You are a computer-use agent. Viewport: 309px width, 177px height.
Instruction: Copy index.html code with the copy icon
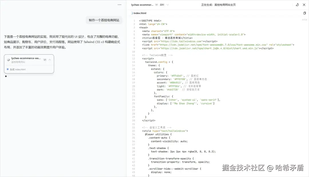(x=304, y=13)
